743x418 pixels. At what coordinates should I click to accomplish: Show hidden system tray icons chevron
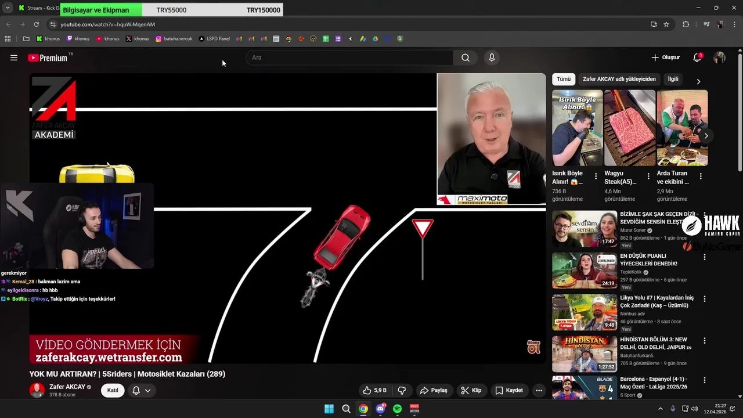tap(660, 409)
